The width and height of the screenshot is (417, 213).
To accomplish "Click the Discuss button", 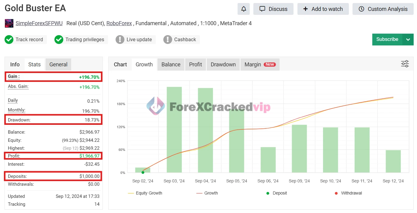I will coord(273,9).
